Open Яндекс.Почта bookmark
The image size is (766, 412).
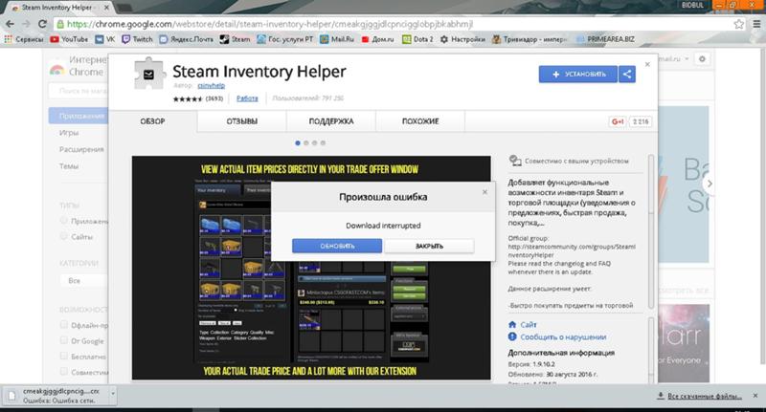[186, 39]
